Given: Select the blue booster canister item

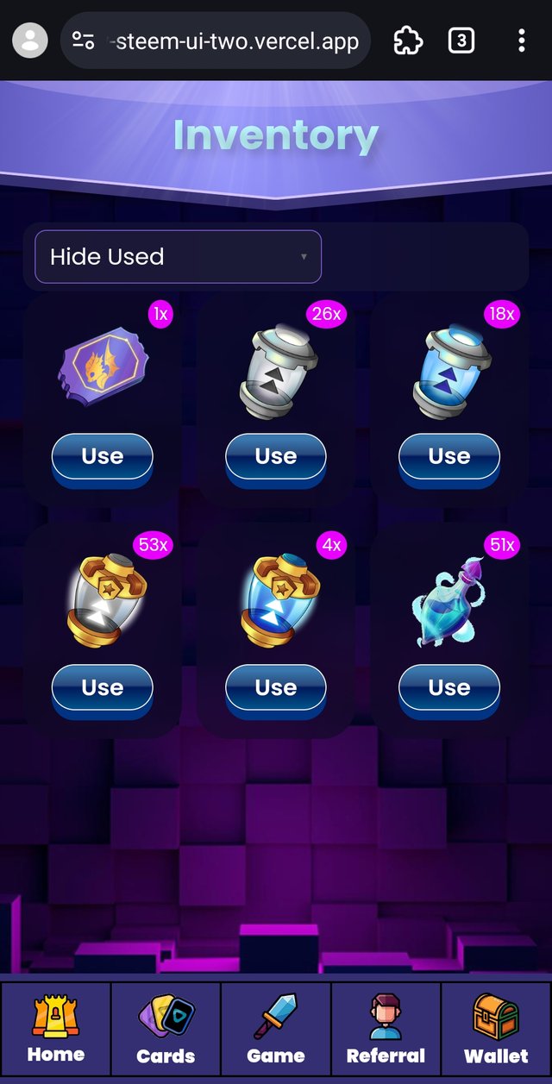Looking at the screenshot, I should 451,371.
